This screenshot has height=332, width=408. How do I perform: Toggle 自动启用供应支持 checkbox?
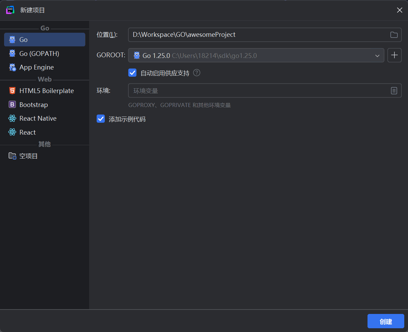[132, 73]
